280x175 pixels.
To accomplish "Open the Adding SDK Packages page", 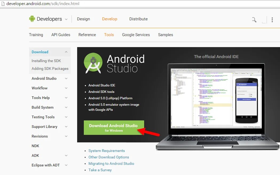I will pos(50,69).
